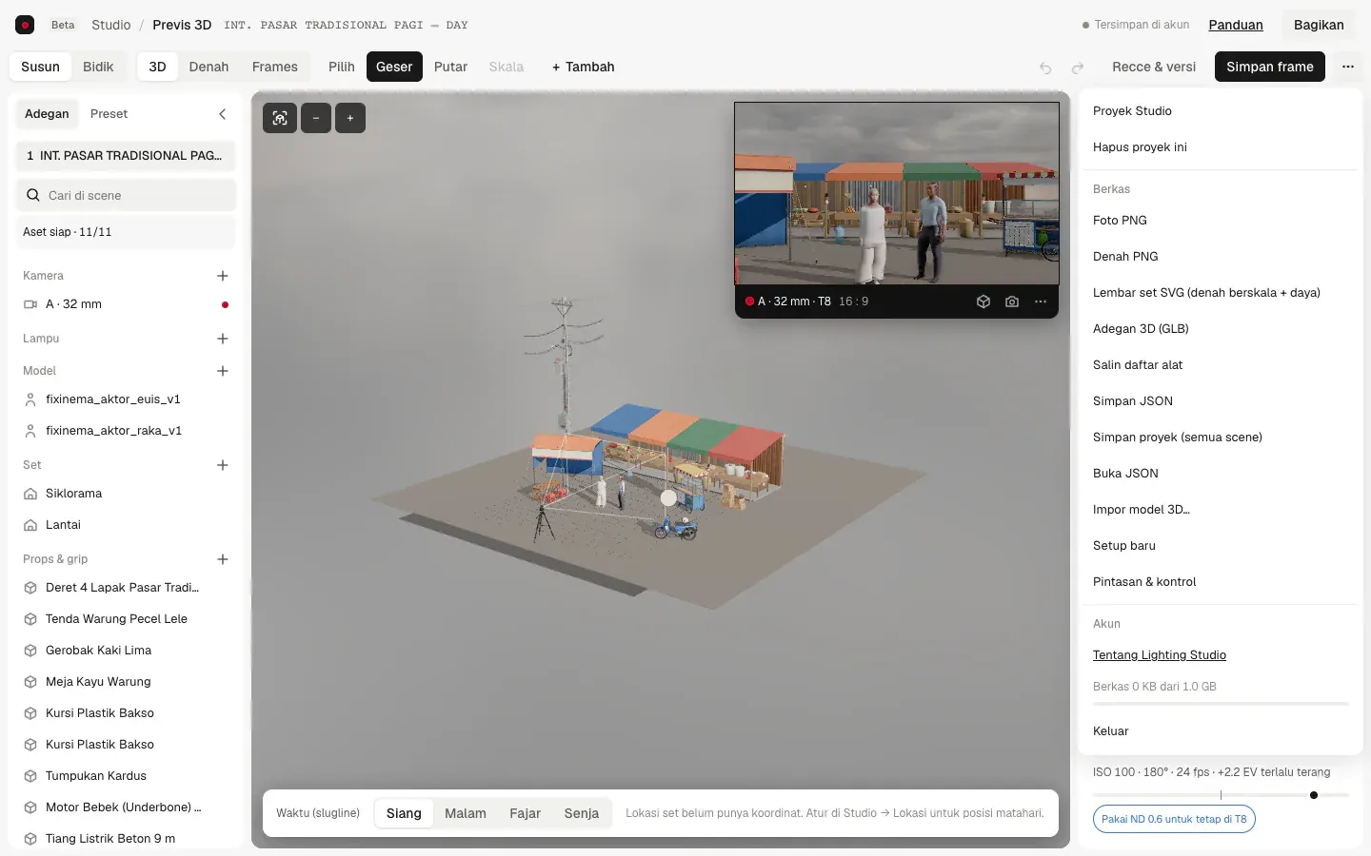Image resolution: width=1371 pixels, height=856 pixels.
Task: Click the search magnifier icon in Cari di scene
Action: pos(33,195)
